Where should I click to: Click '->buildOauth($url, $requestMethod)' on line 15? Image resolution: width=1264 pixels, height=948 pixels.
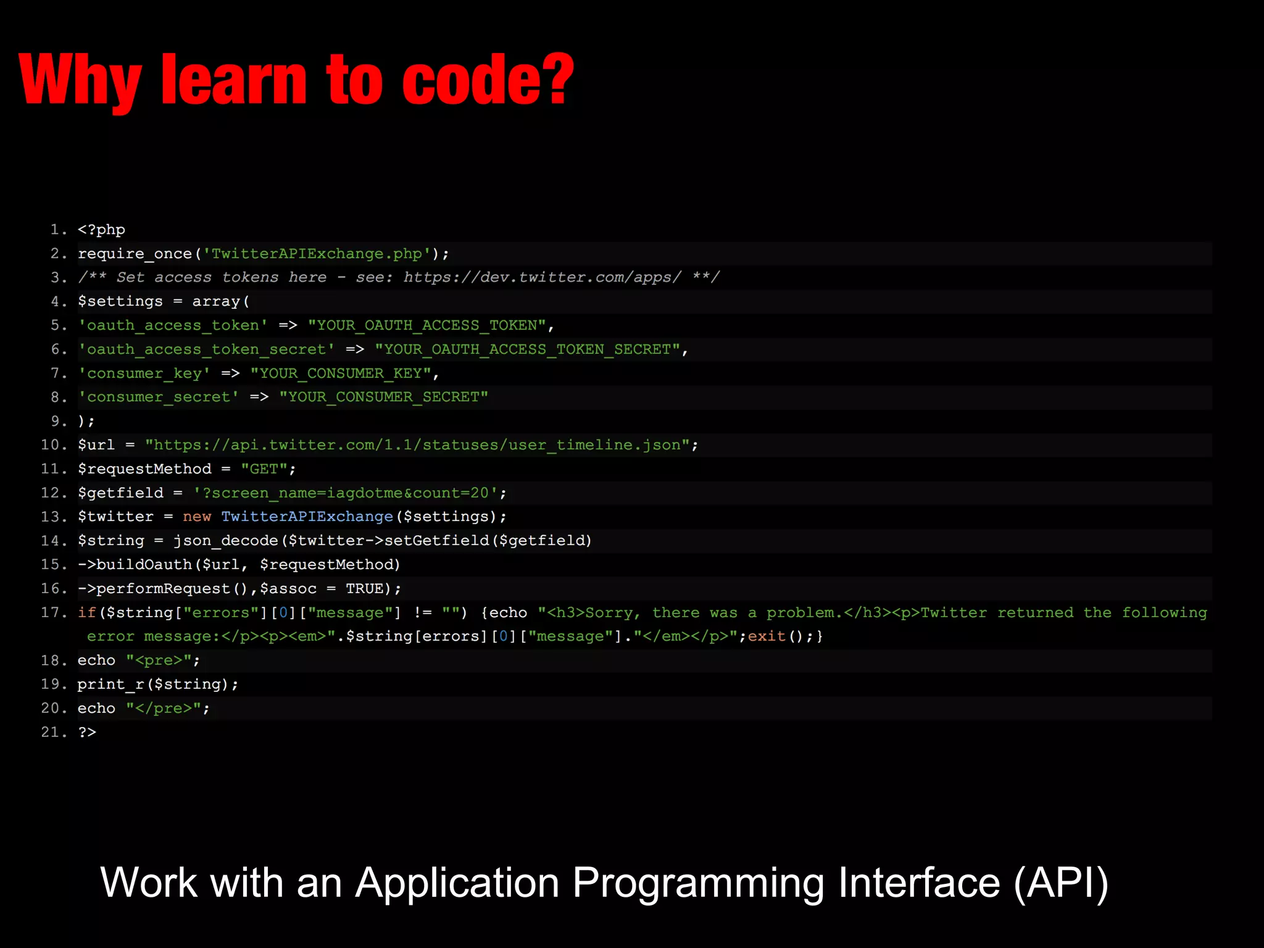[x=239, y=565]
